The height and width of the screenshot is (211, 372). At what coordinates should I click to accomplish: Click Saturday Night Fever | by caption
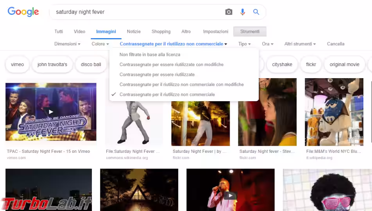point(200,152)
